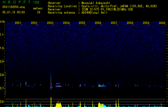Click the 0600 time marker
This screenshot has width=168, height=107.
coord(162,23)
